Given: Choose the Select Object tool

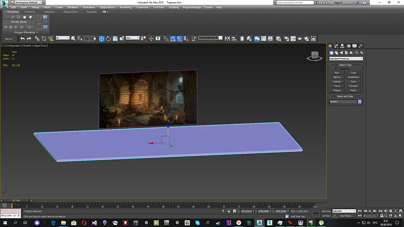Looking at the screenshot, I should click(73, 39).
